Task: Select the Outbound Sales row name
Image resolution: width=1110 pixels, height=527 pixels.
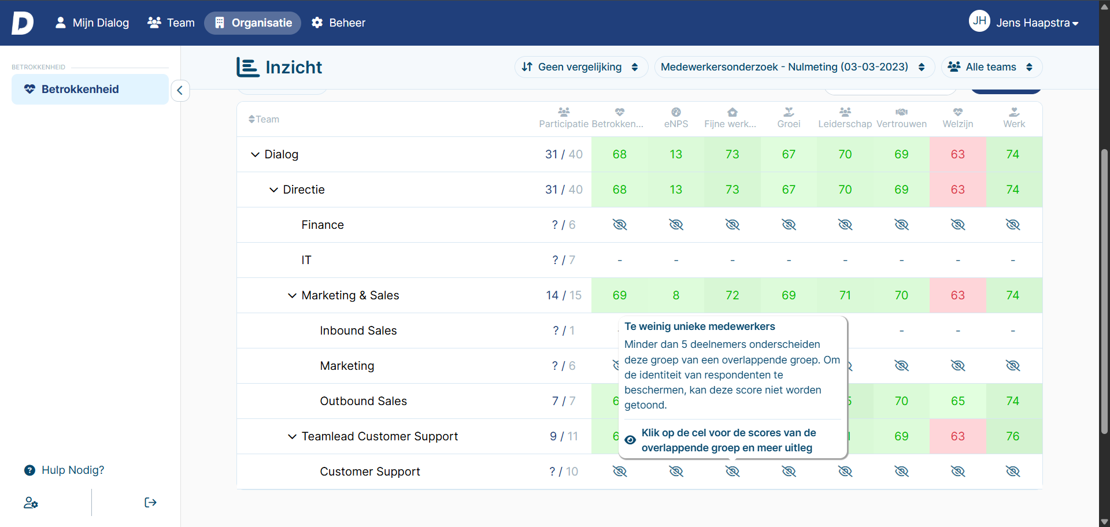Action: point(364,401)
